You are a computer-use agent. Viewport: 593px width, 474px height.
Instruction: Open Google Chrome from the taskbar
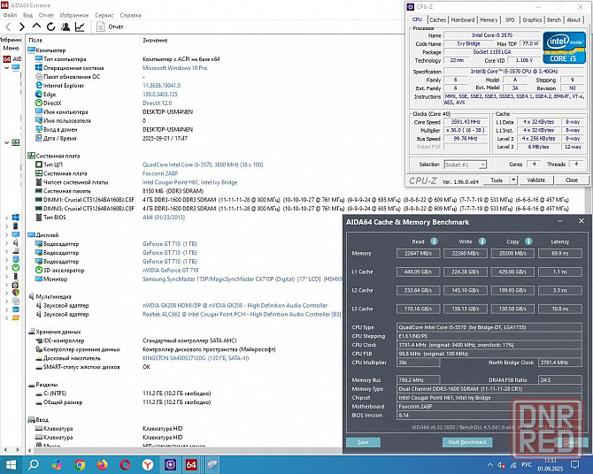pyautogui.click(x=81, y=463)
